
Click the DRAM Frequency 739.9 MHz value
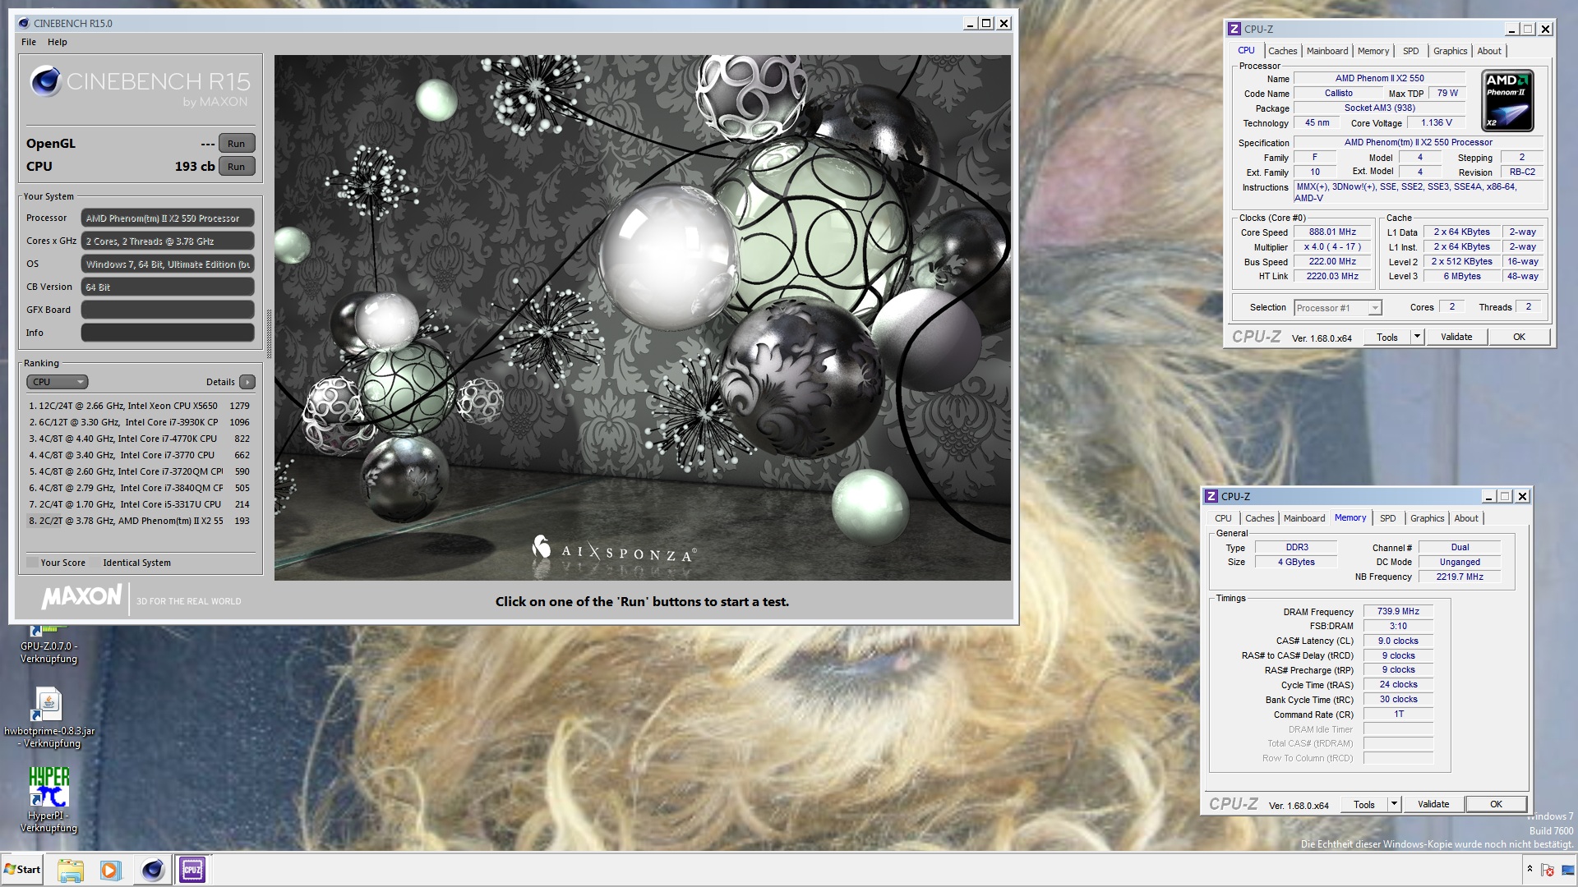point(1398,611)
